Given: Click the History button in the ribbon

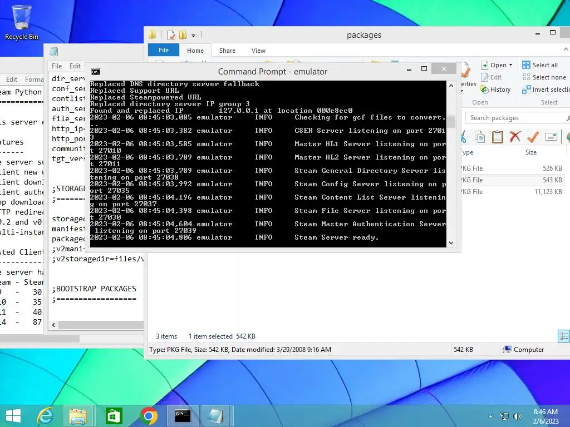Looking at the screenshot, I should [495, 90].
